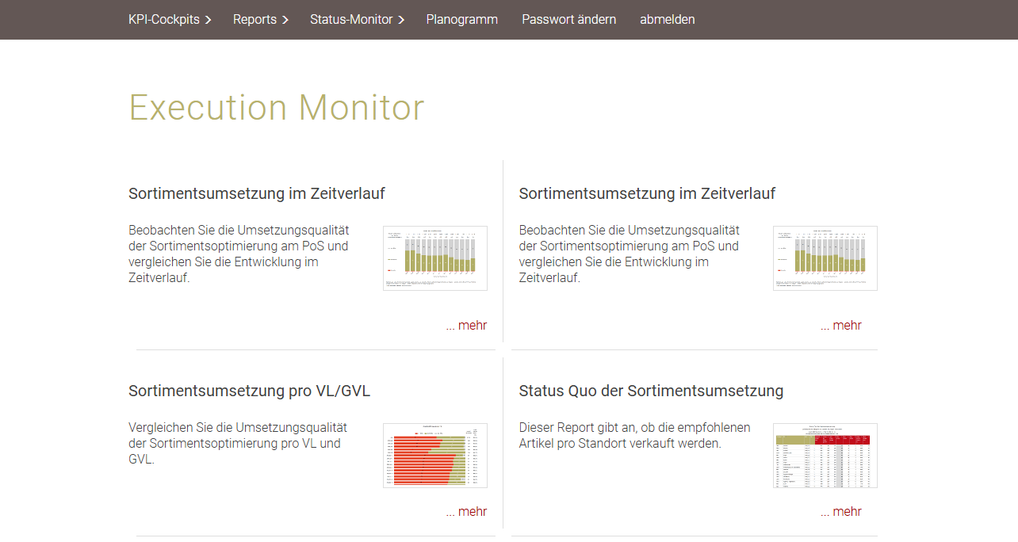Select the Sortimentsumsetzung pro VL/GVL heading
The height and width of the screenshot is (542, 1018).
249,391
